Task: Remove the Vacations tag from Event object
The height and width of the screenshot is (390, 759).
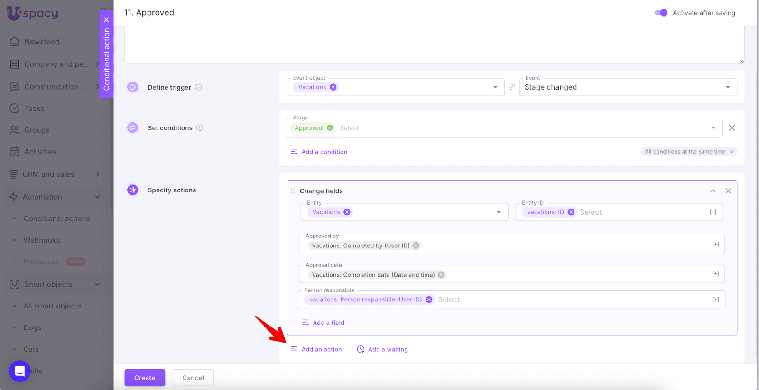Action: pos(333,87)
